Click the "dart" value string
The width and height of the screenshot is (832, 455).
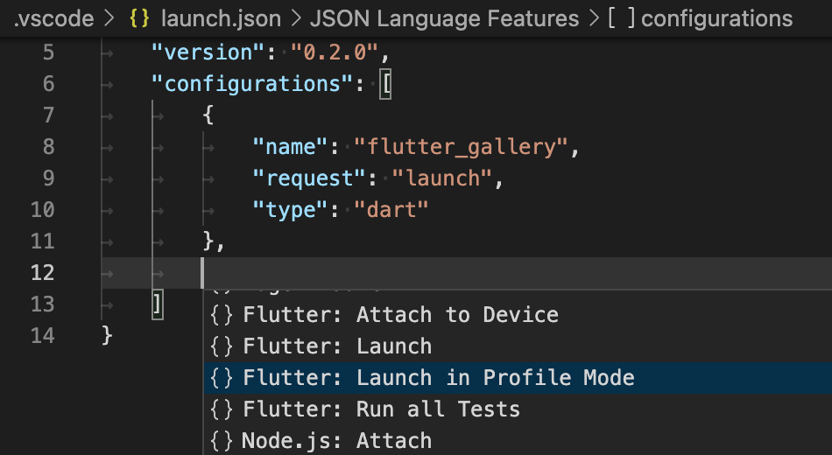coord(391,210)
